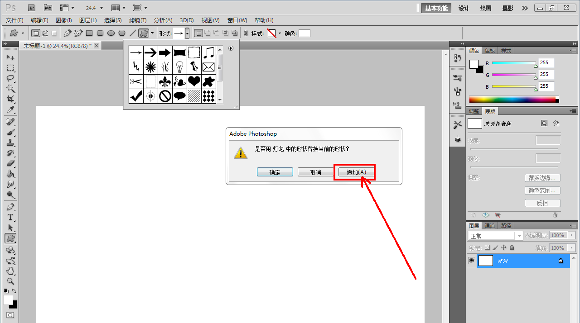Switch to the 色板 tab

tap(490, 51)
